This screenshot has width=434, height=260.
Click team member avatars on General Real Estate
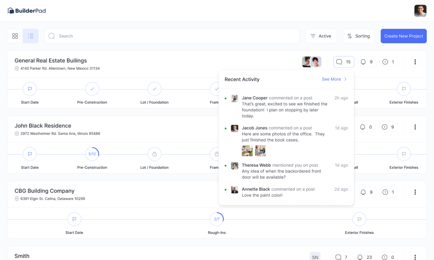(312, 62)
